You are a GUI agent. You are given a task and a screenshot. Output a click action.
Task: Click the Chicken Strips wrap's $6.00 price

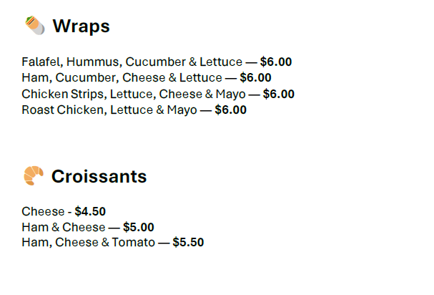click(278, 94)
